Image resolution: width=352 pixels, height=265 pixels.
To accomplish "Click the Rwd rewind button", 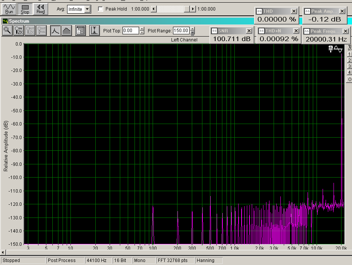I will 41,9.
